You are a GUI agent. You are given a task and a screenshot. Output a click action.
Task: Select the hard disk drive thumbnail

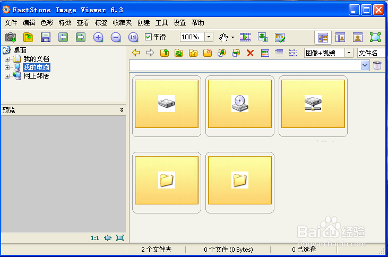(x=167, y=106)
